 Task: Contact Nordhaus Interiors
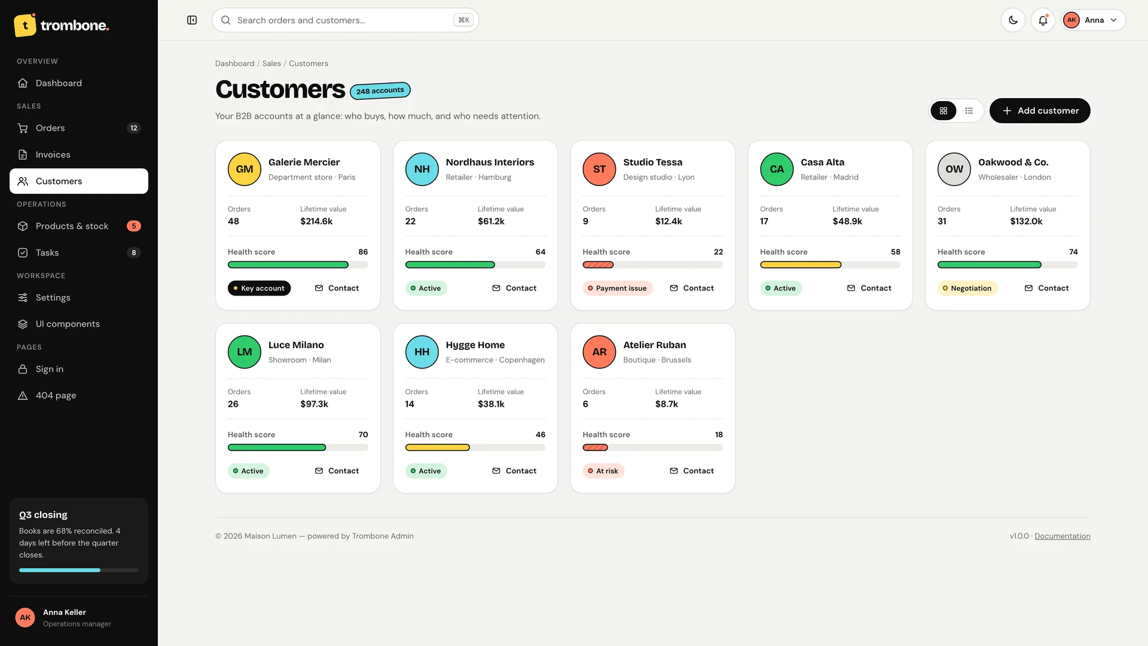click(x=514, y=288)
